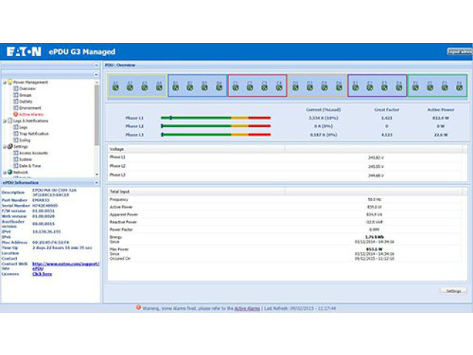Click the Eaton logo in the header
Image resolution: width=473 pixels, height=355 pixels.
(x=24, y=52)
